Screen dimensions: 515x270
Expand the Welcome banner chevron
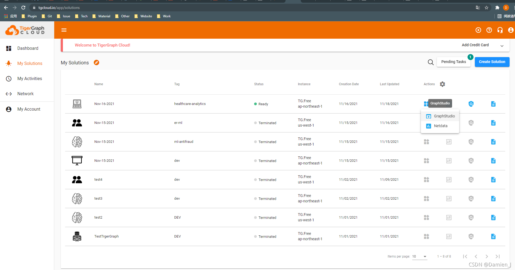tap(502, 46)
